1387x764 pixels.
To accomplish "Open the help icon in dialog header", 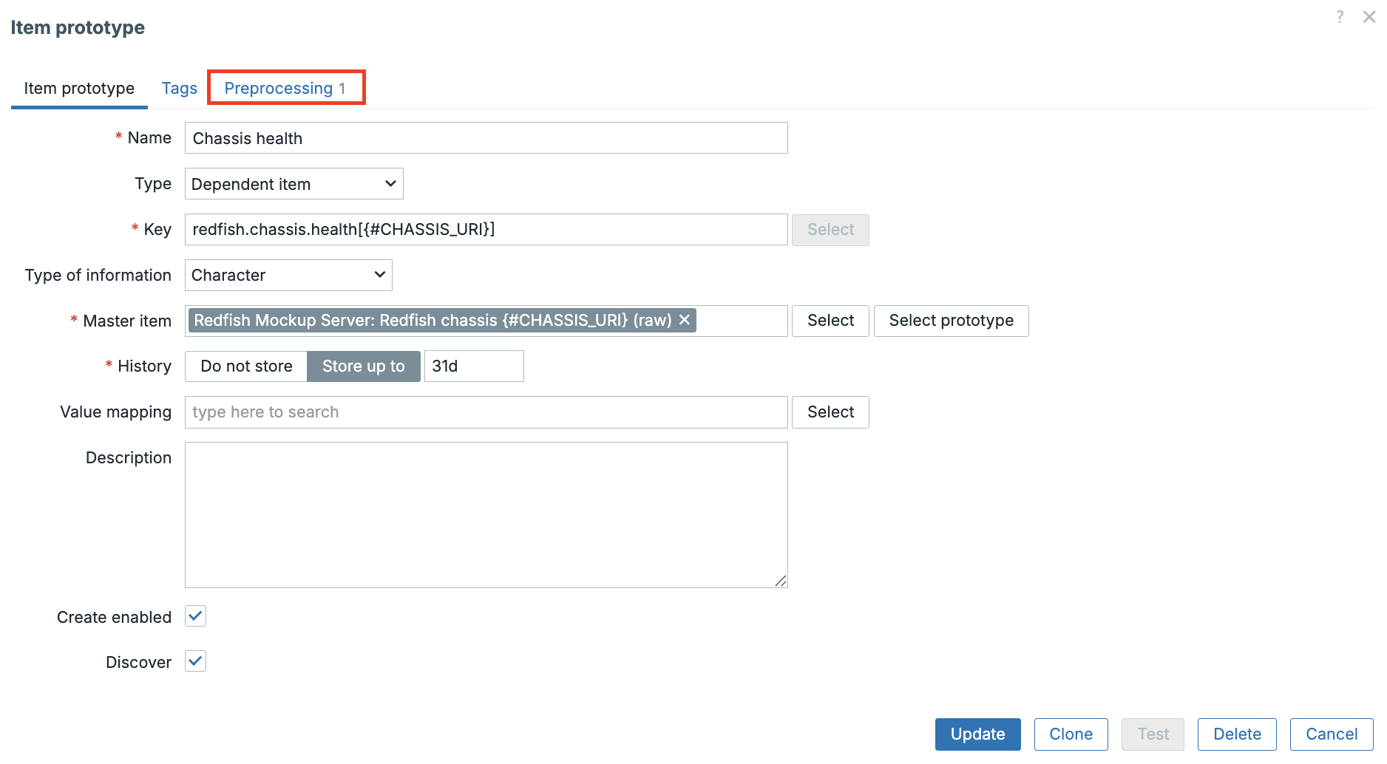I will [x=1340, y=16].
